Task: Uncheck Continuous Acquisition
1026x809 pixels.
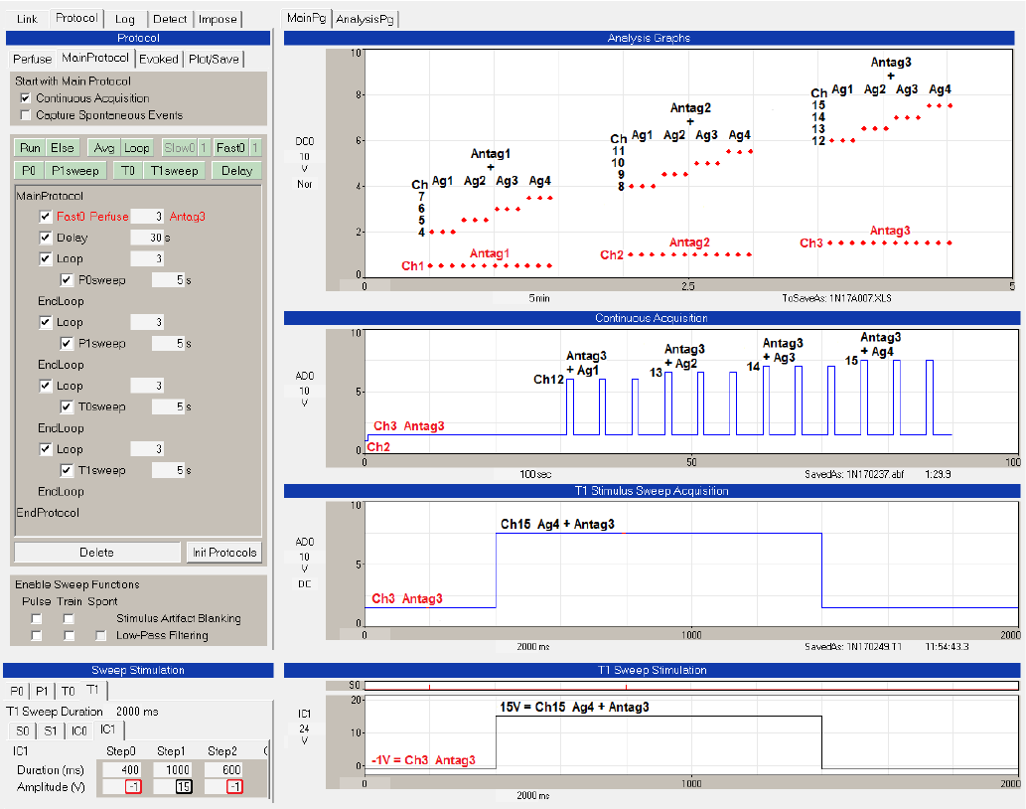Action: point(26,98)
